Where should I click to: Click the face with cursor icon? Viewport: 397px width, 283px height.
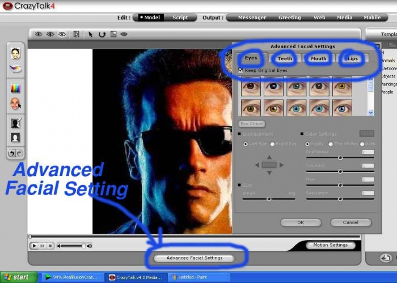click(x=15, y=104)
